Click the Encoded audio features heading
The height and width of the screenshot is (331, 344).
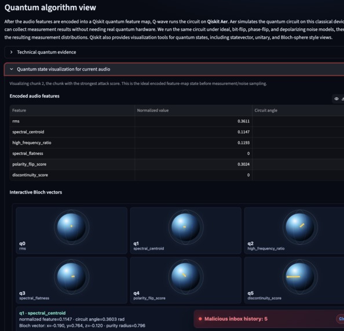[34, 96]
